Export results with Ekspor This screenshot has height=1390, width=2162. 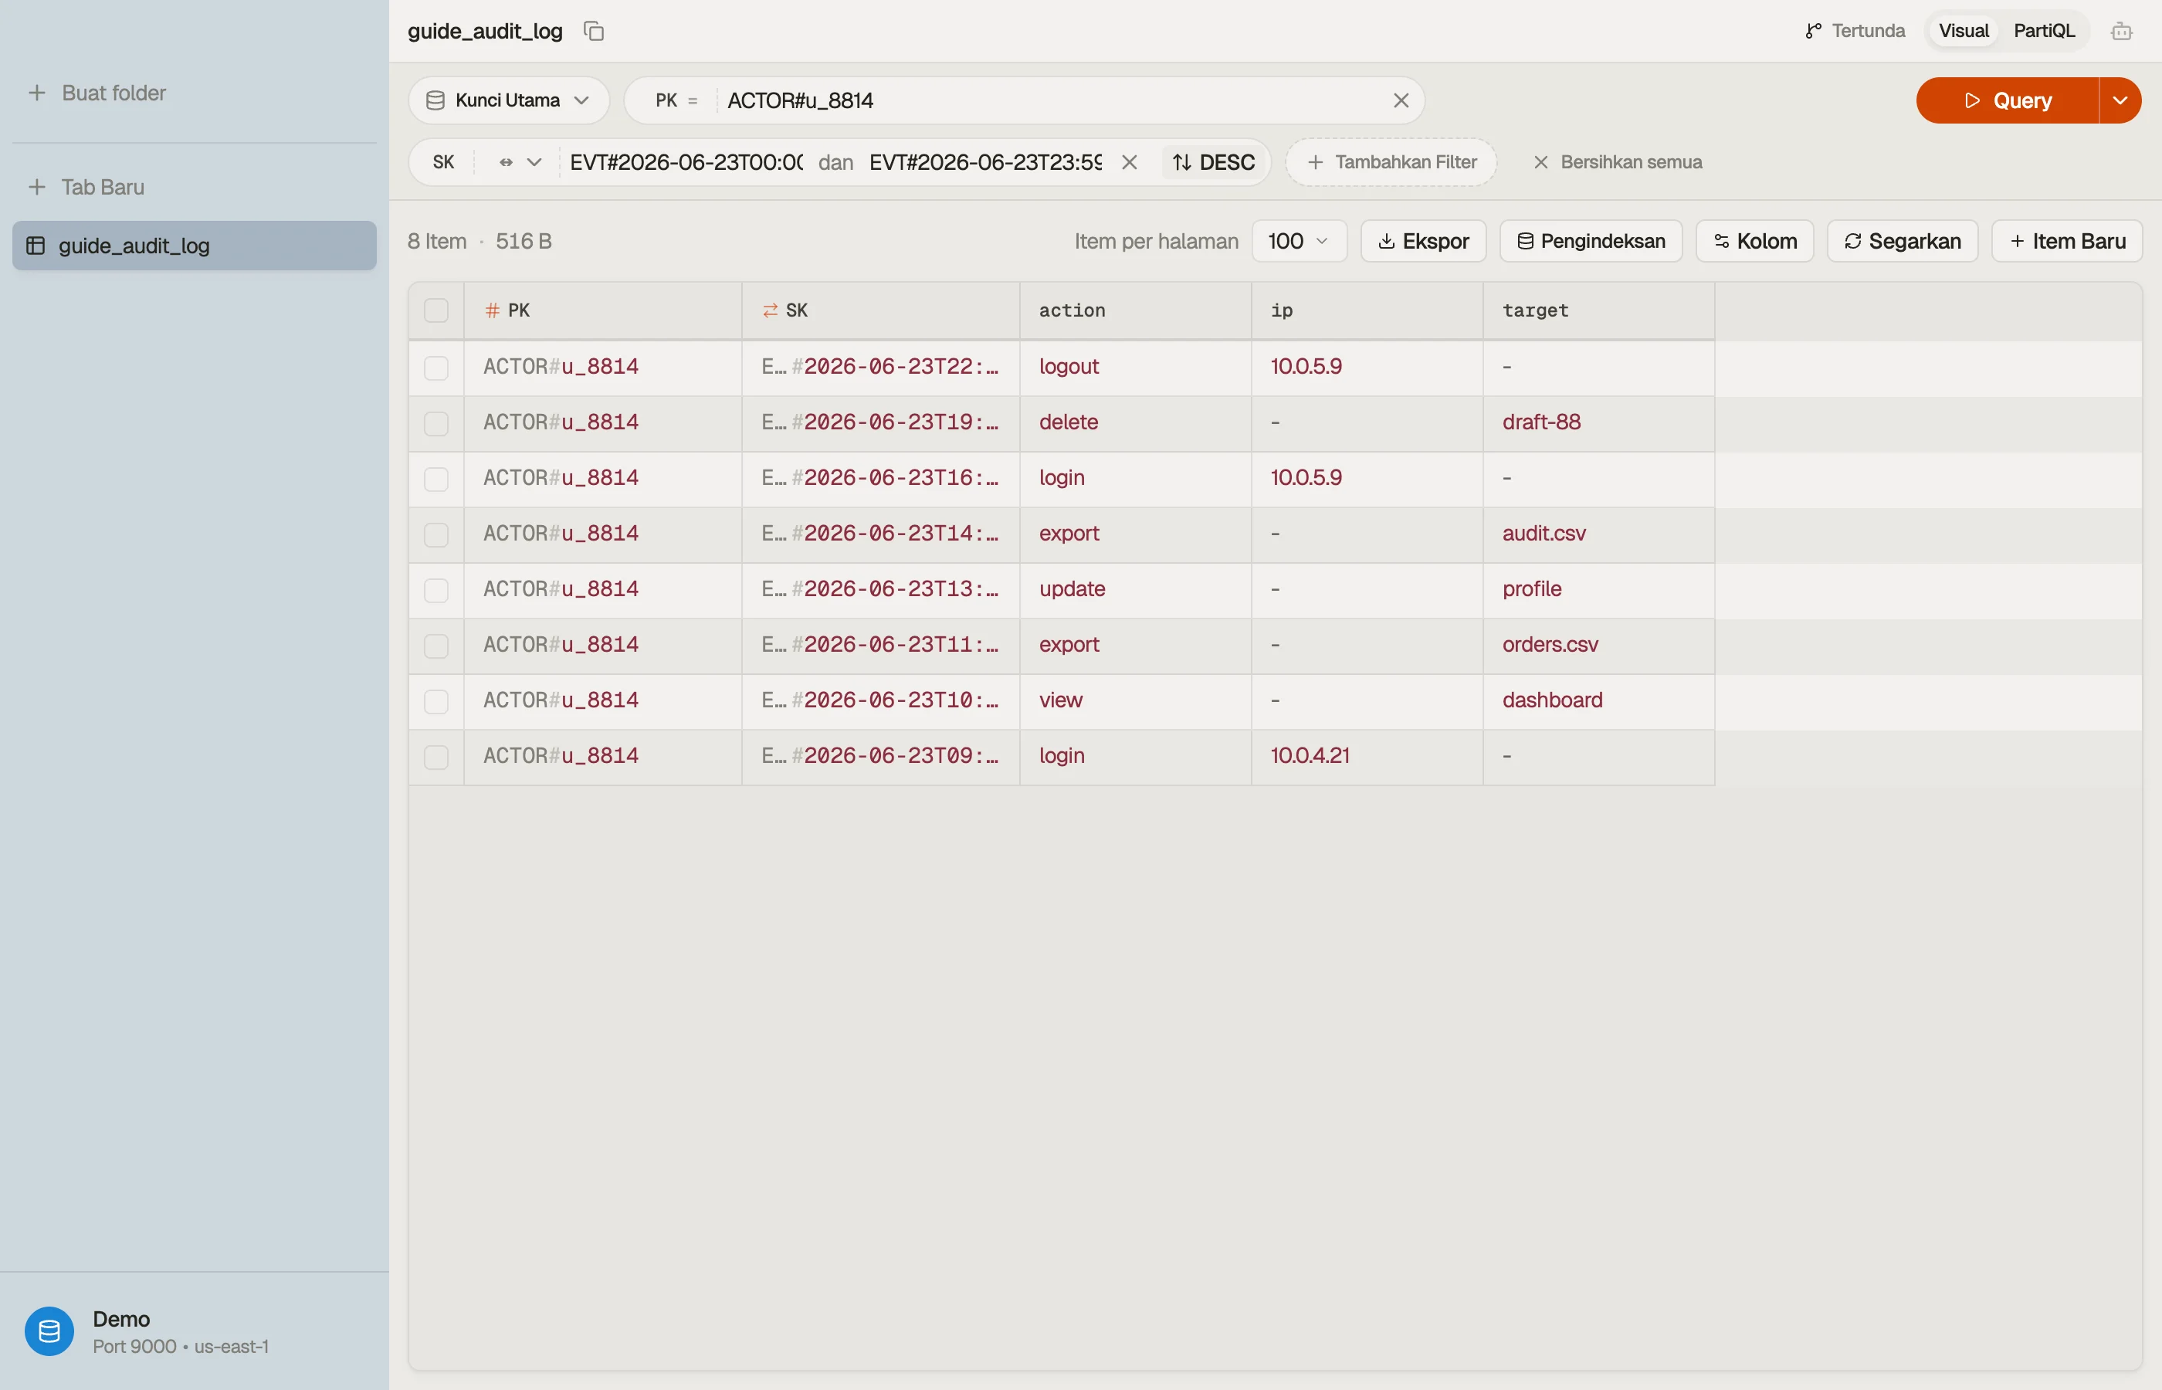[1423, 241]
